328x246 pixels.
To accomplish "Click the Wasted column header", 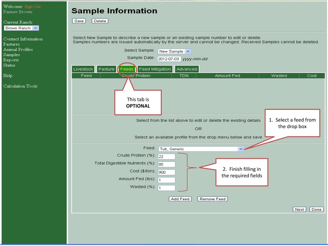I will pyautogui.click(x=279, y=76).
